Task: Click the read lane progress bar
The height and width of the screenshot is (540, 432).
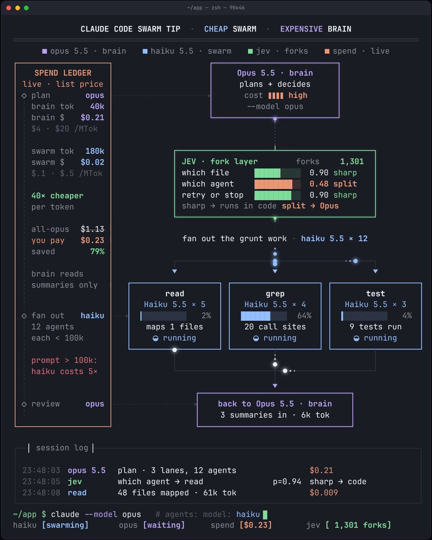Action: click(163, 316)
